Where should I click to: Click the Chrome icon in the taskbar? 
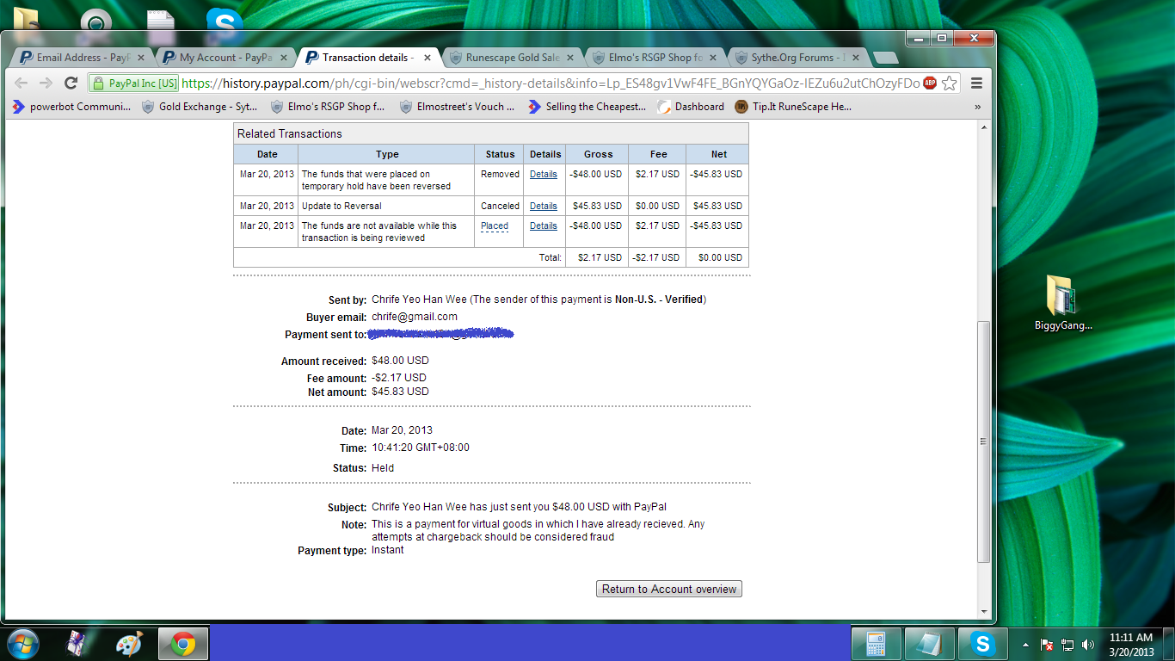coord(182,643)
